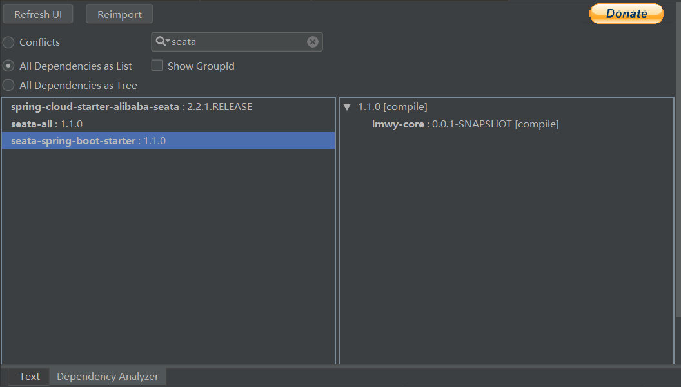This screenshot has height=387, width=681.
Task: Open the Dependency Analyzer tab
Action: (x=108, y=377)
